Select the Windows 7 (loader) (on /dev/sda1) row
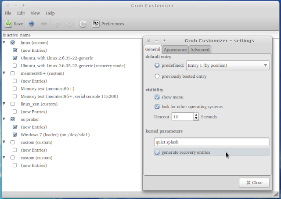 pos(55,134)
